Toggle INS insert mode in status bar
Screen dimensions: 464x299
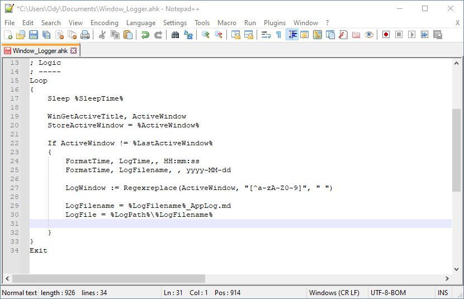click(443, 293)
